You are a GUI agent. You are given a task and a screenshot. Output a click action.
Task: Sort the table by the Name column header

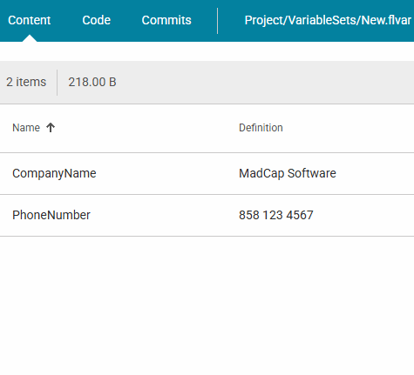pos(26,128)
